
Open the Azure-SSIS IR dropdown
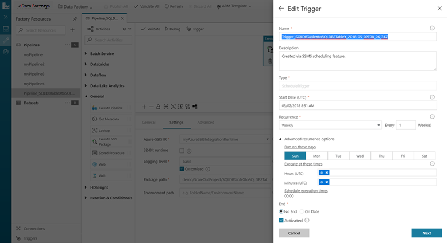click(x=225, y=139)
